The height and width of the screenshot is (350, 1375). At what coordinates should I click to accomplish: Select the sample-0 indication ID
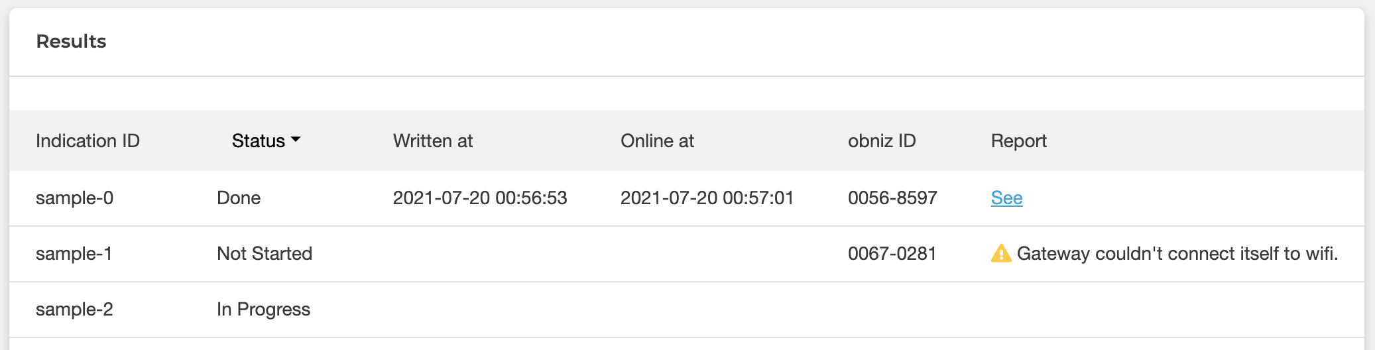tap(74, 198)
